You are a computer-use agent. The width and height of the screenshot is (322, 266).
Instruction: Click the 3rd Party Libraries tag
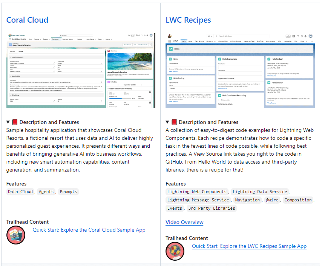pos(212,208)
